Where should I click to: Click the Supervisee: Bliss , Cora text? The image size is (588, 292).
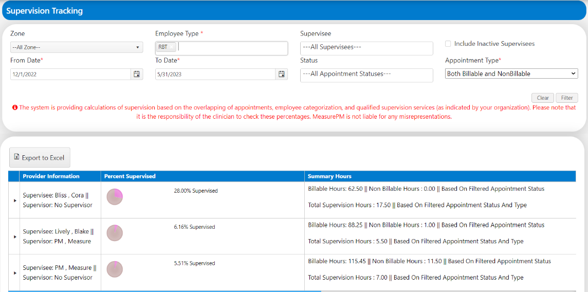tap(56, 196)
